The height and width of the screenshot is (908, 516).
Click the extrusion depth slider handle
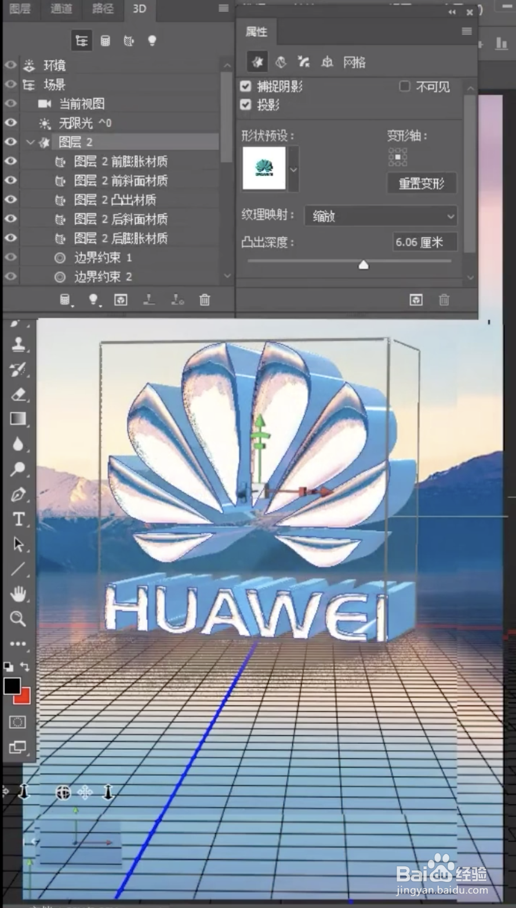(x=364, y=265)
